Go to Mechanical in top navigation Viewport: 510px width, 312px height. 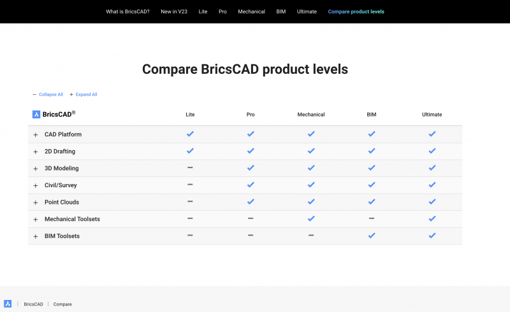tap(251, 11)
